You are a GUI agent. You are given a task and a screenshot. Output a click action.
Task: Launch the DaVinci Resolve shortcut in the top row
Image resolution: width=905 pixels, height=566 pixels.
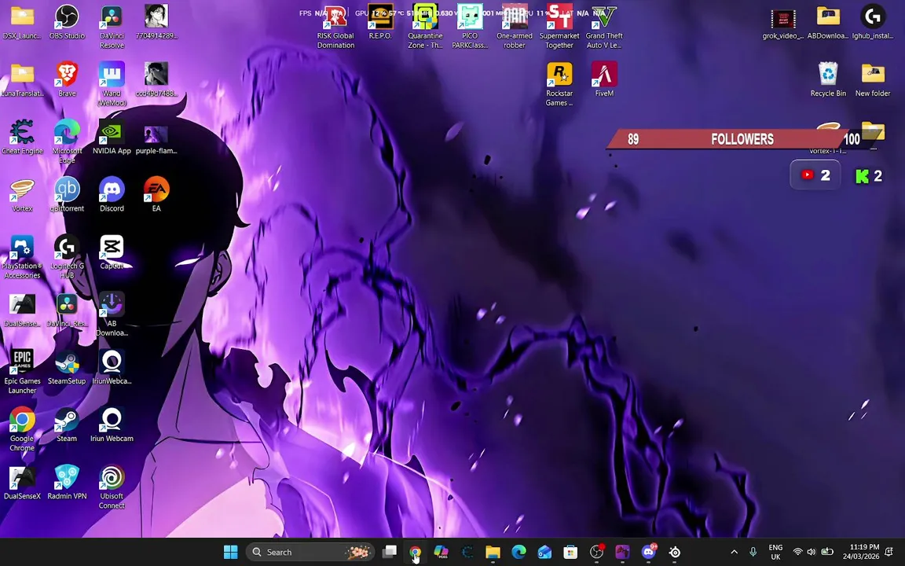112,28
